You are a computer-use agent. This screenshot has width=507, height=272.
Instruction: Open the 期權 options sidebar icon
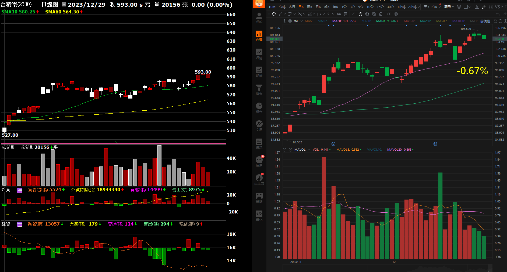pos(259,72)
